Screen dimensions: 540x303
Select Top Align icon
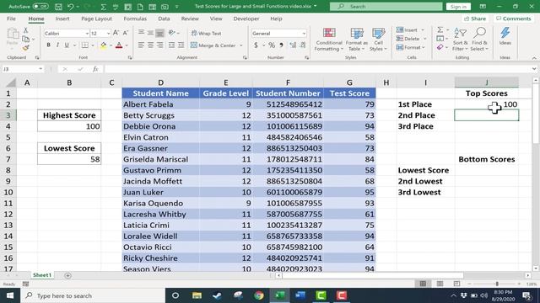141,33
